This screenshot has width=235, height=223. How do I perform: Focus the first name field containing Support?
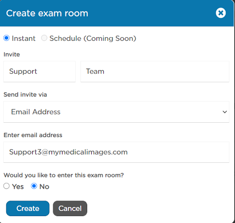click(x=39, y=71)
